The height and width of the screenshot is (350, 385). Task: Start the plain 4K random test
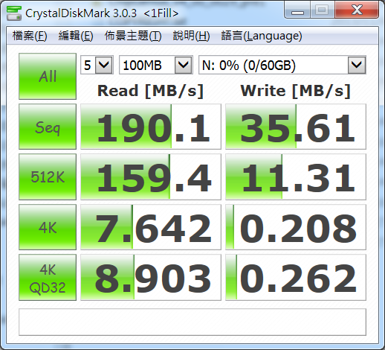pyautogui.click(x=48, y=227)
